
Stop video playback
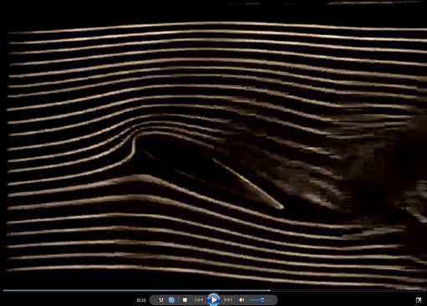(185, 300)
